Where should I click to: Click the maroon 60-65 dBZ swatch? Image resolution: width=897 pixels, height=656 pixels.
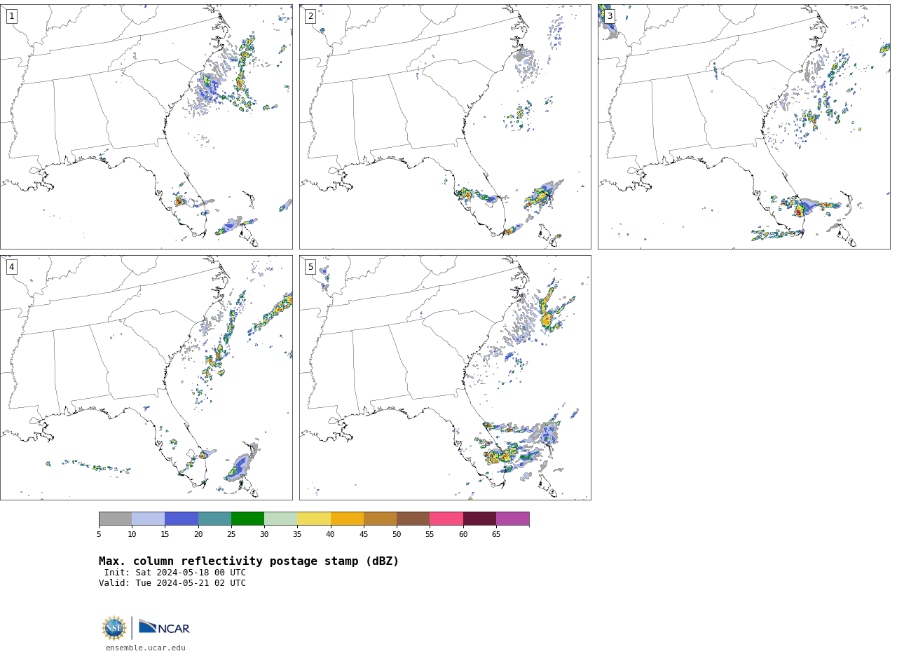point(479,519)
